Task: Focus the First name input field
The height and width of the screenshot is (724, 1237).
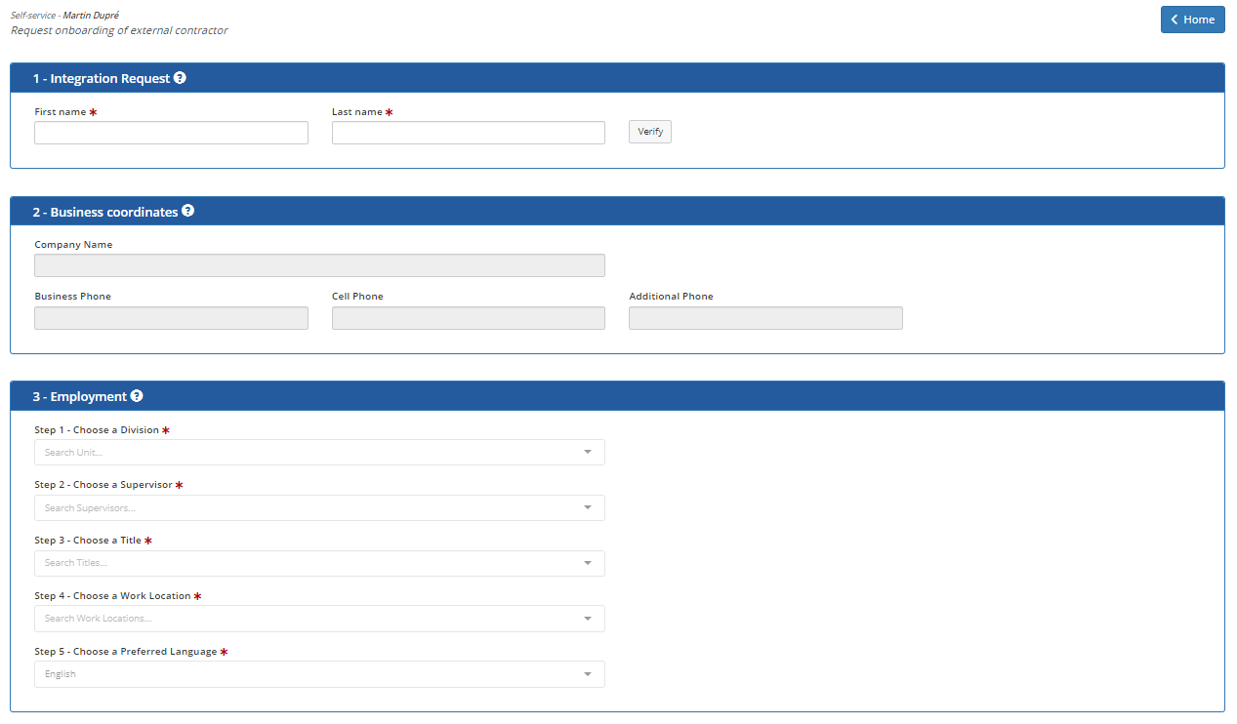Action: pyautogui.click(x=171, y=133)
